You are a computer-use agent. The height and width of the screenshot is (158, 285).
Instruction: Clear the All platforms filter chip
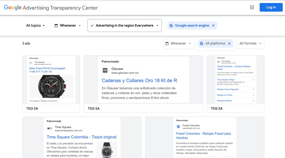(x=229, y=44)
